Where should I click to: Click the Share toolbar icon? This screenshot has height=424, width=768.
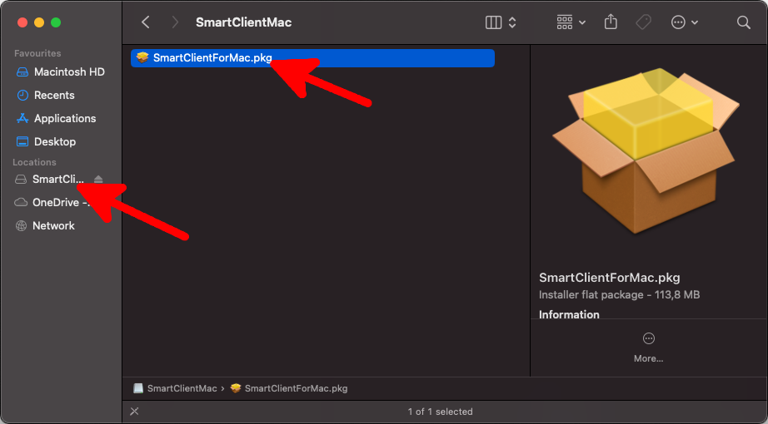click(x=611, y=22)
